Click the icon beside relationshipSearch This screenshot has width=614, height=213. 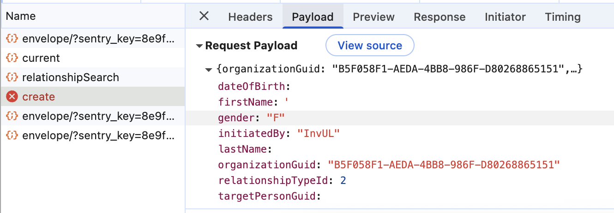click(12, 77)
